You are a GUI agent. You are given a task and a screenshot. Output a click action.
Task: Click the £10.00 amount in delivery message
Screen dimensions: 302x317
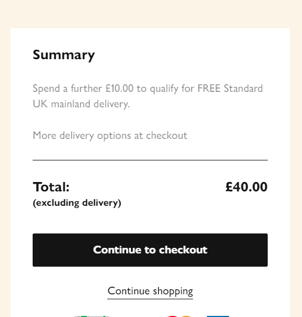point(119,89)
